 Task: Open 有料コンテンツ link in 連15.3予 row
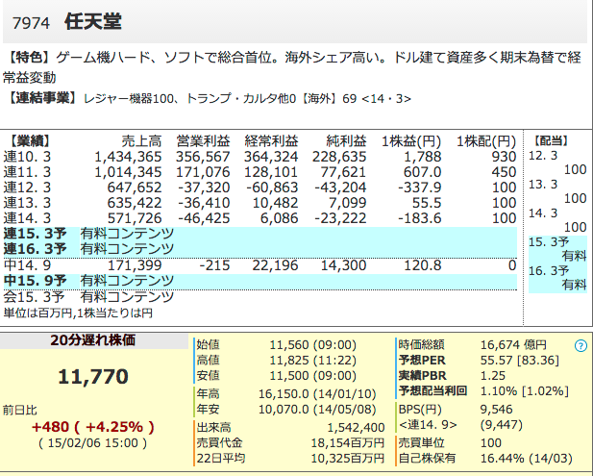127,234
